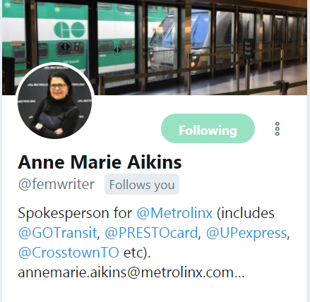This screenshot has width=310, height=302.
Task: Click the annemarie.aikins@metrolinx.com email text
Action: pos(125,272)
